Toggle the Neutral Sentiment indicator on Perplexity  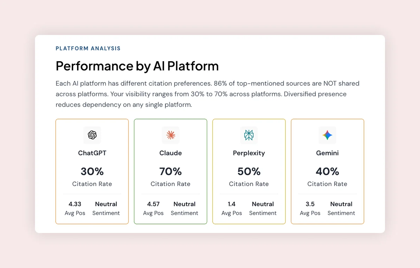click(263, 208)
